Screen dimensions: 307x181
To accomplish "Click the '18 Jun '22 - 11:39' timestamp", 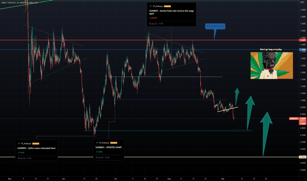I will pyautogui.click(x=24, y=158).
